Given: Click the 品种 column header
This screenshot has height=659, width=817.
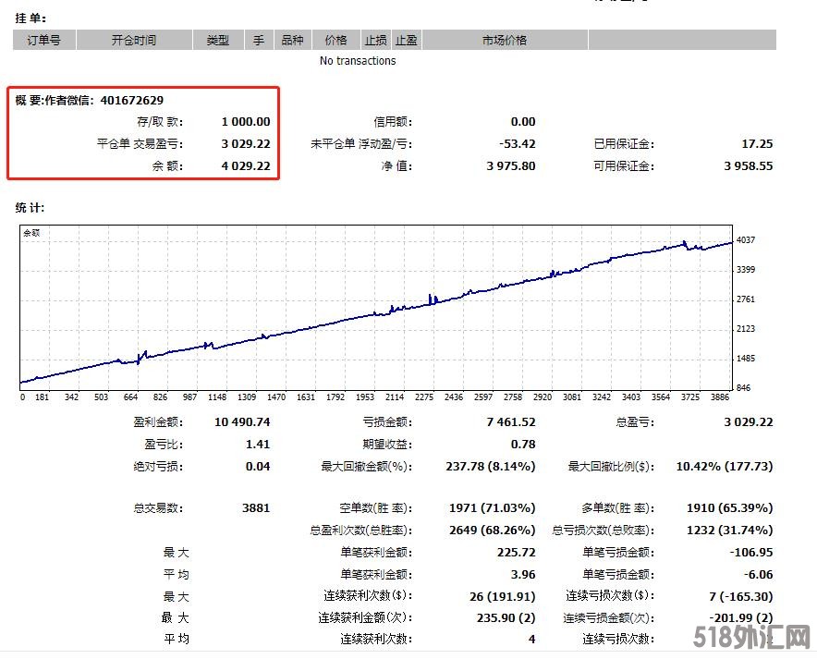Looking at the screenshot, I should coord(292,40).
